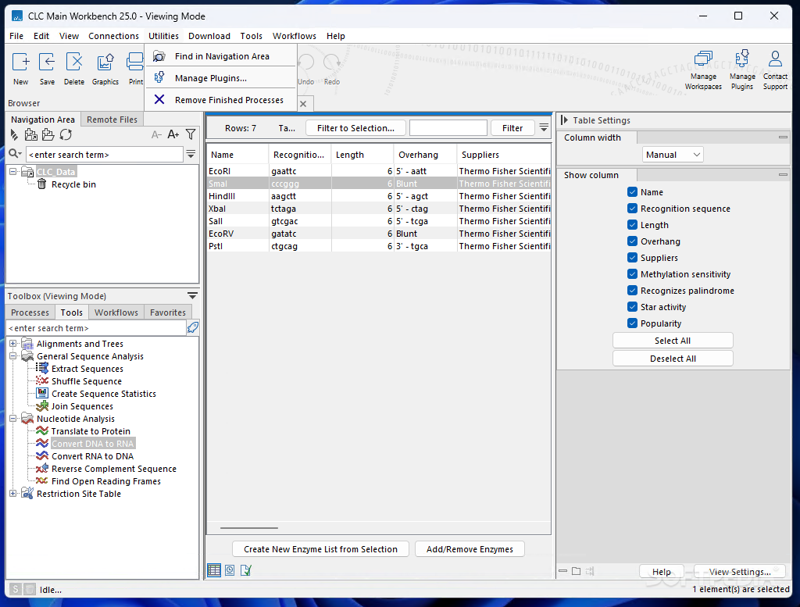
Task: Click the A+ increase font size icon
Action: click(x=173, y=134)
